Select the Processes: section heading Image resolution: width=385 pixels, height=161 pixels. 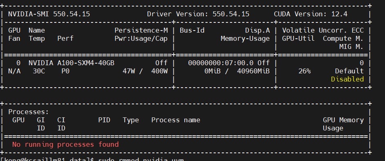point(29,112)
